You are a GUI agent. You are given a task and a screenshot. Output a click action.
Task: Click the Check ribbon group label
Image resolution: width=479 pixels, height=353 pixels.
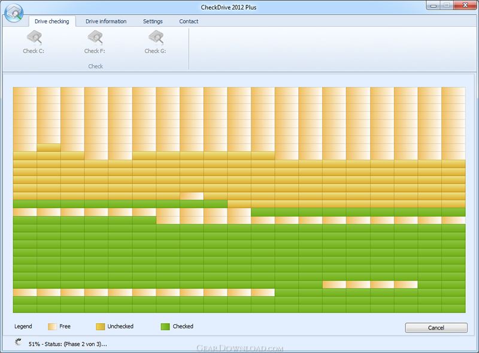click(96, 66)
